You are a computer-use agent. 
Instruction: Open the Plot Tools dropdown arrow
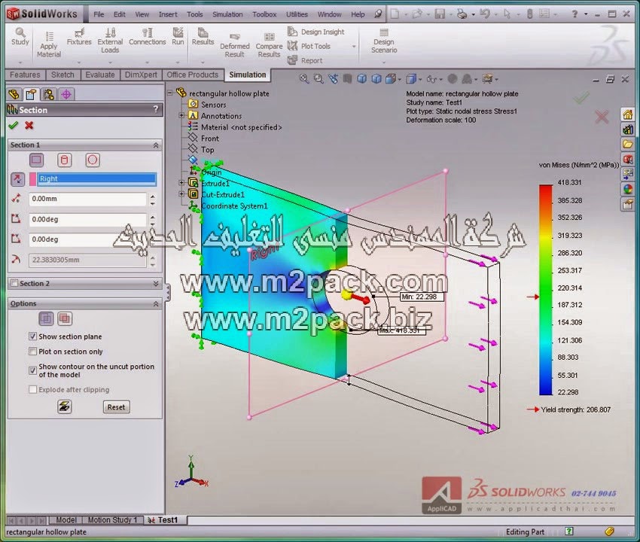tap(354, 47)
